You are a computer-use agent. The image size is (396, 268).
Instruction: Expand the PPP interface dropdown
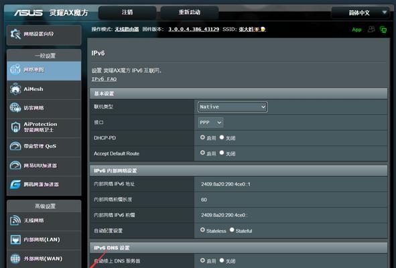(210, 123)
